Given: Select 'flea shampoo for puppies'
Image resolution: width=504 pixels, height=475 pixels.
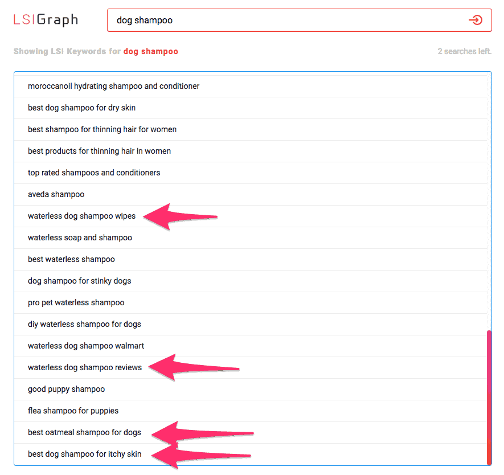Looking at the screenshot, I should pyautogui.click(x=73, y=411).
